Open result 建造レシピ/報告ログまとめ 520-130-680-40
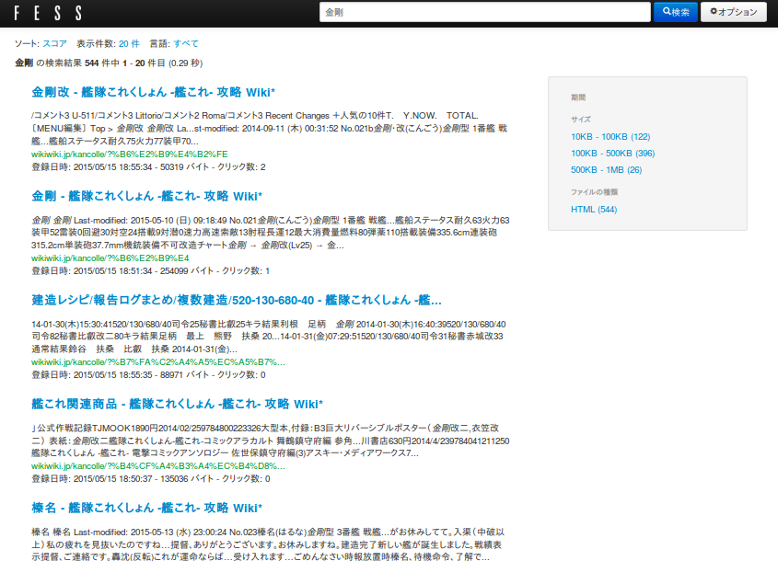The height and width of the screenshot is (561, 778). click(x=237, y=301)
